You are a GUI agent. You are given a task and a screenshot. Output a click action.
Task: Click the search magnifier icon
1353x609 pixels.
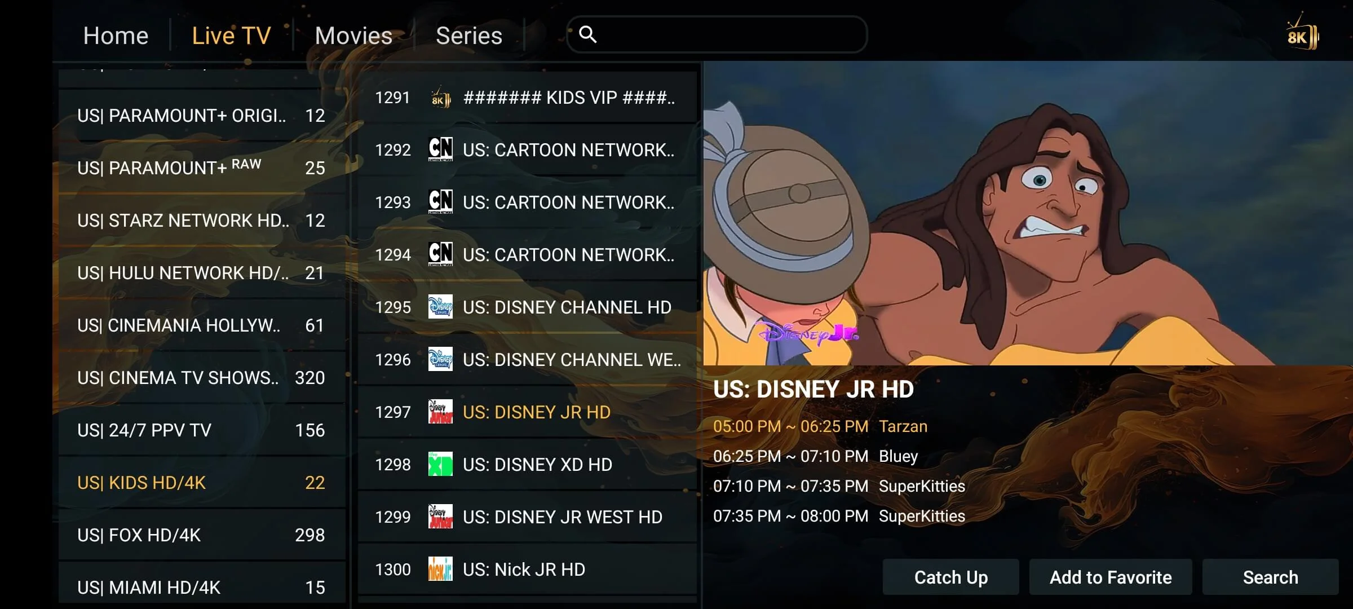click(x=587, y=35)
